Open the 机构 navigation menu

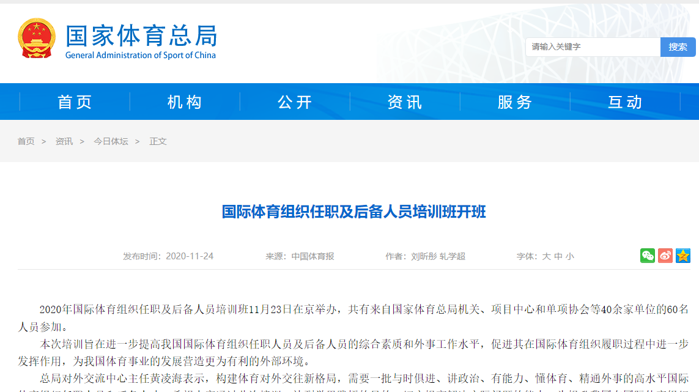[185, 102]
